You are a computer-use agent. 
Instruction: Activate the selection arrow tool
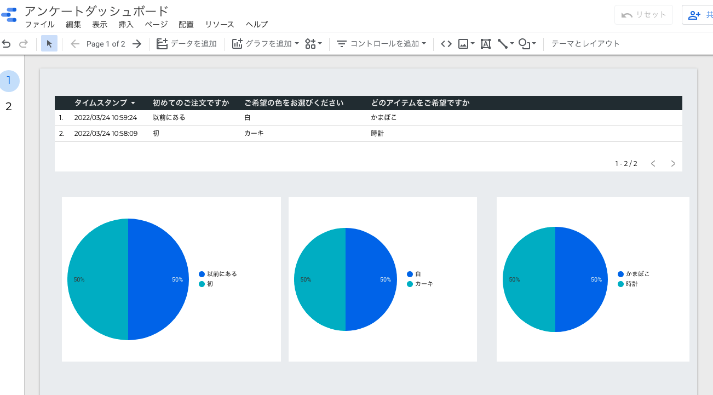tap(49, 43)
